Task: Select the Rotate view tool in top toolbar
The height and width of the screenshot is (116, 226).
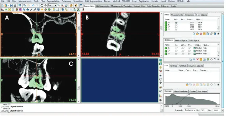Action: (42, 5)
